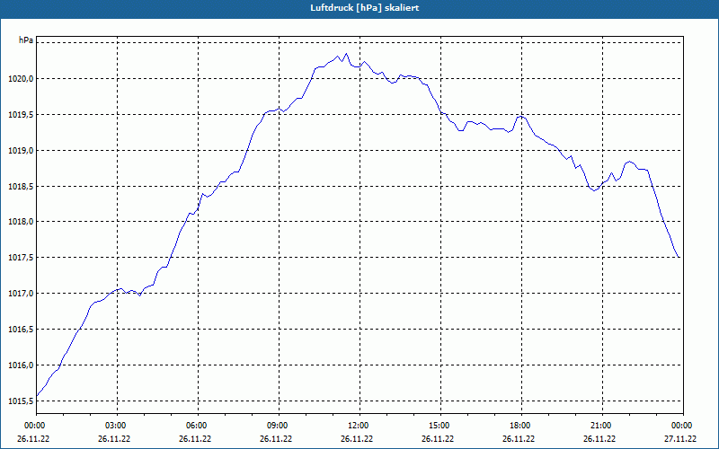The width and height of the screenshot is (719, 449).
Task: Select the 1019,5 y-axis value
Action: click(21, 115)
